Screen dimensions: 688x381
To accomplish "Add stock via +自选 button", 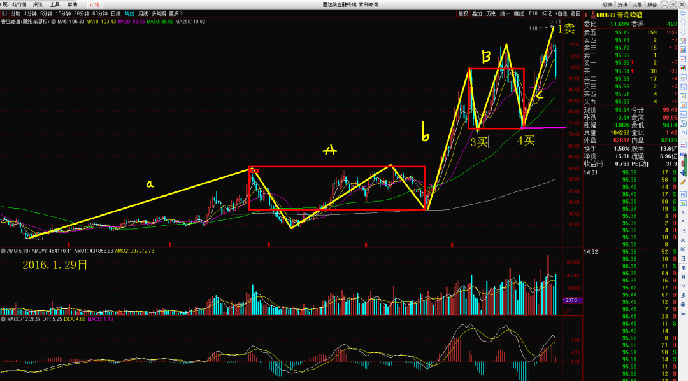I will tap(562, 14).
